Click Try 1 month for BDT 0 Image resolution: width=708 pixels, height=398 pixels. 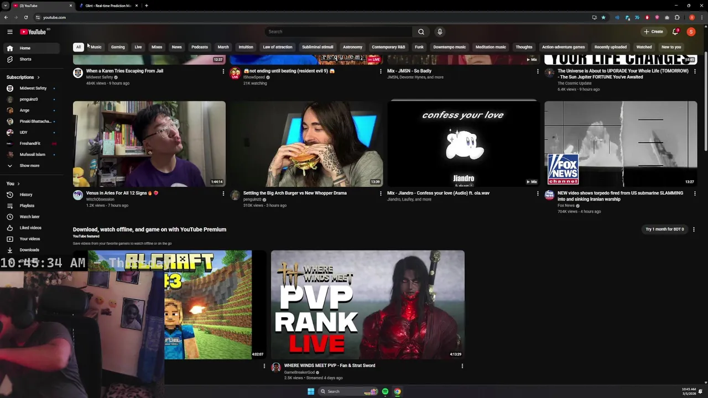pyautogui.click(x=665, y=229)
